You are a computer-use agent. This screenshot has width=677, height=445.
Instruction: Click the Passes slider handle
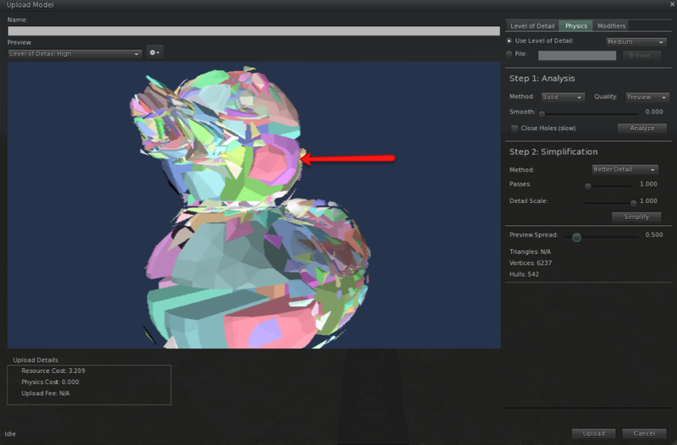click(587, 185)
